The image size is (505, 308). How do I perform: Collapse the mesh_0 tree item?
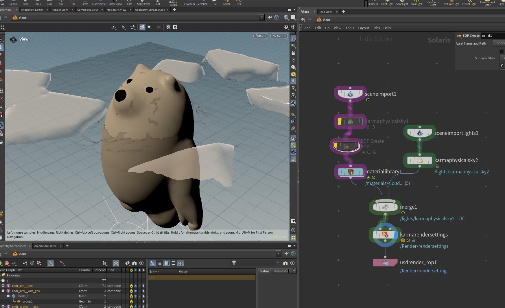[x=8, y=296]
